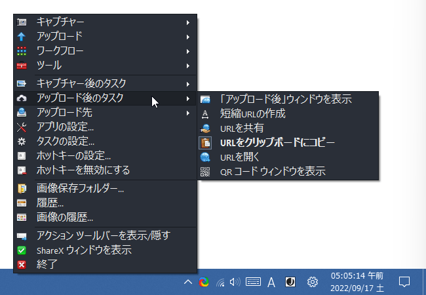
Task: Click the folder icon beside 画像保存フォルダー
Action: (22, 188)
